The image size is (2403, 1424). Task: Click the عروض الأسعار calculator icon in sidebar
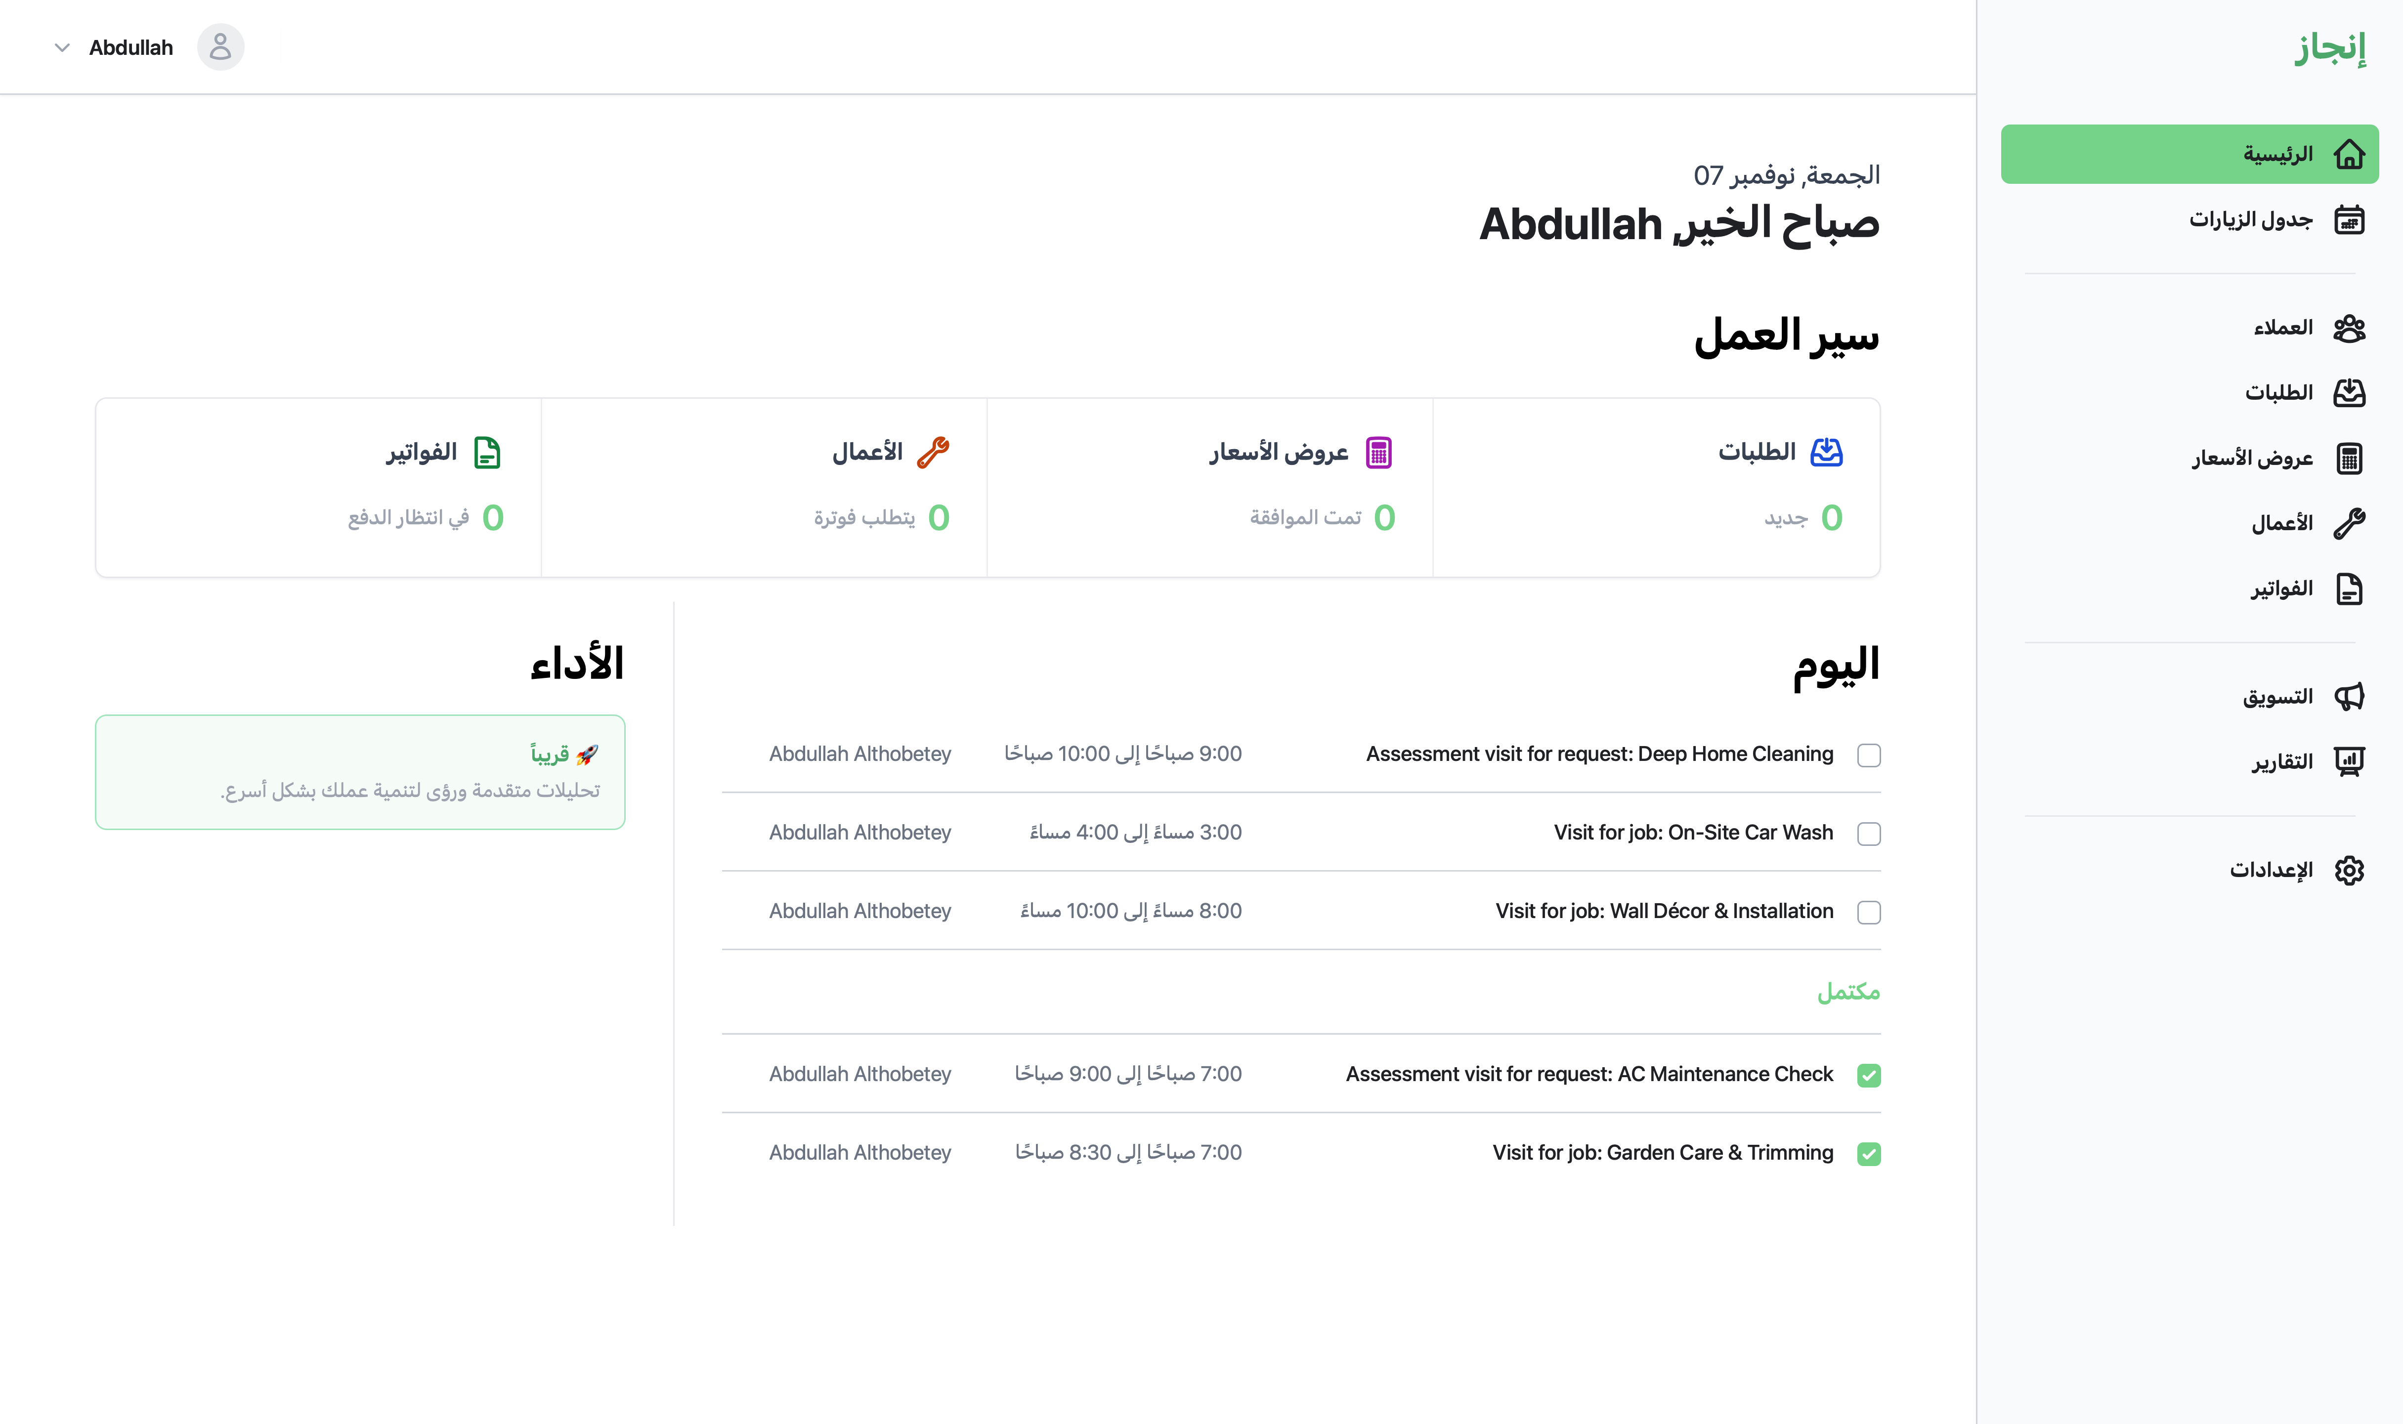click(x=2349, y=458)
